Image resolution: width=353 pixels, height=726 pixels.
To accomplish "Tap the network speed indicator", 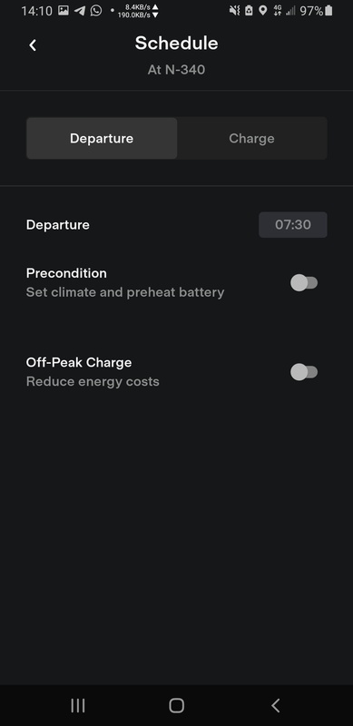I will click(x=138, y=11).
